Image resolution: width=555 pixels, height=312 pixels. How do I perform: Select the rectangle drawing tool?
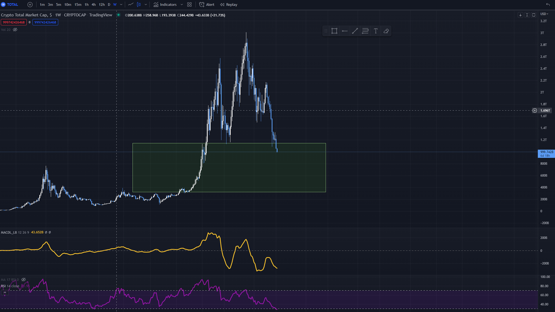tap(334, 31)
